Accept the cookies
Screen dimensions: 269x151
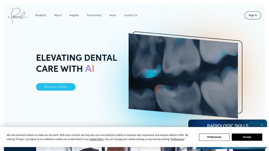[x=247, y=137]
